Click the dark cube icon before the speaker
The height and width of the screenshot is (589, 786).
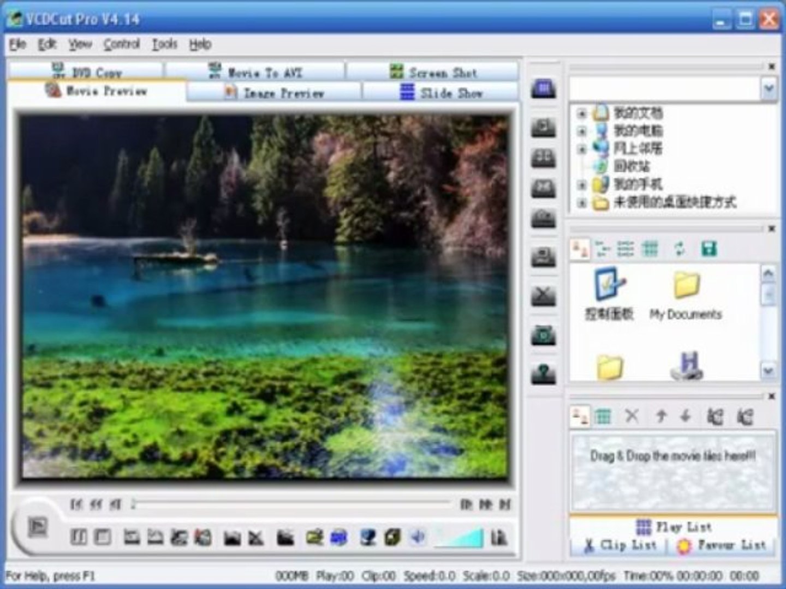pos(392,538)
